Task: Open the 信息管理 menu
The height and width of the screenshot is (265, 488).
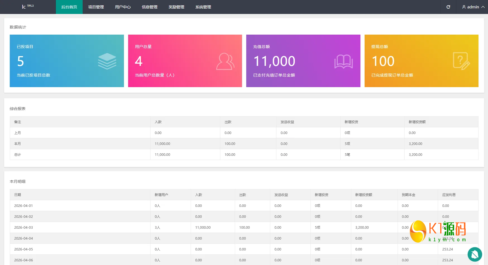Action: click(x=150, y=7)
